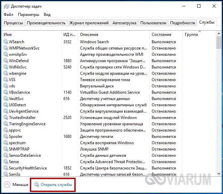Viewport: 223px width, 194px height.
Task: Select the sppsvc service icon
Action: pyautogui.click(x=6, y=130)
